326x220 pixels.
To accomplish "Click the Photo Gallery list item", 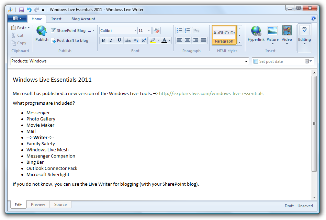I will (41, 119).
